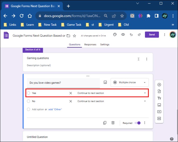
Task: Click the Send button
Action: click(152, 35)
